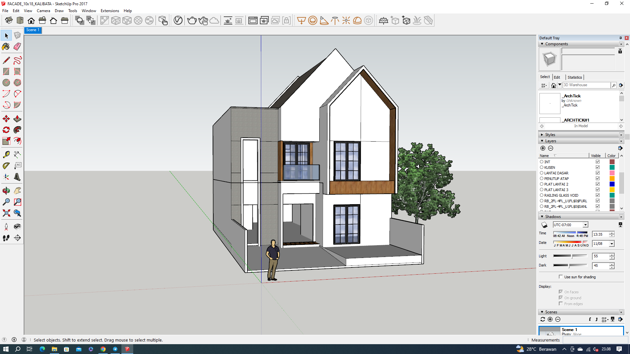Activate the Orbit tool

coord(6,191)
